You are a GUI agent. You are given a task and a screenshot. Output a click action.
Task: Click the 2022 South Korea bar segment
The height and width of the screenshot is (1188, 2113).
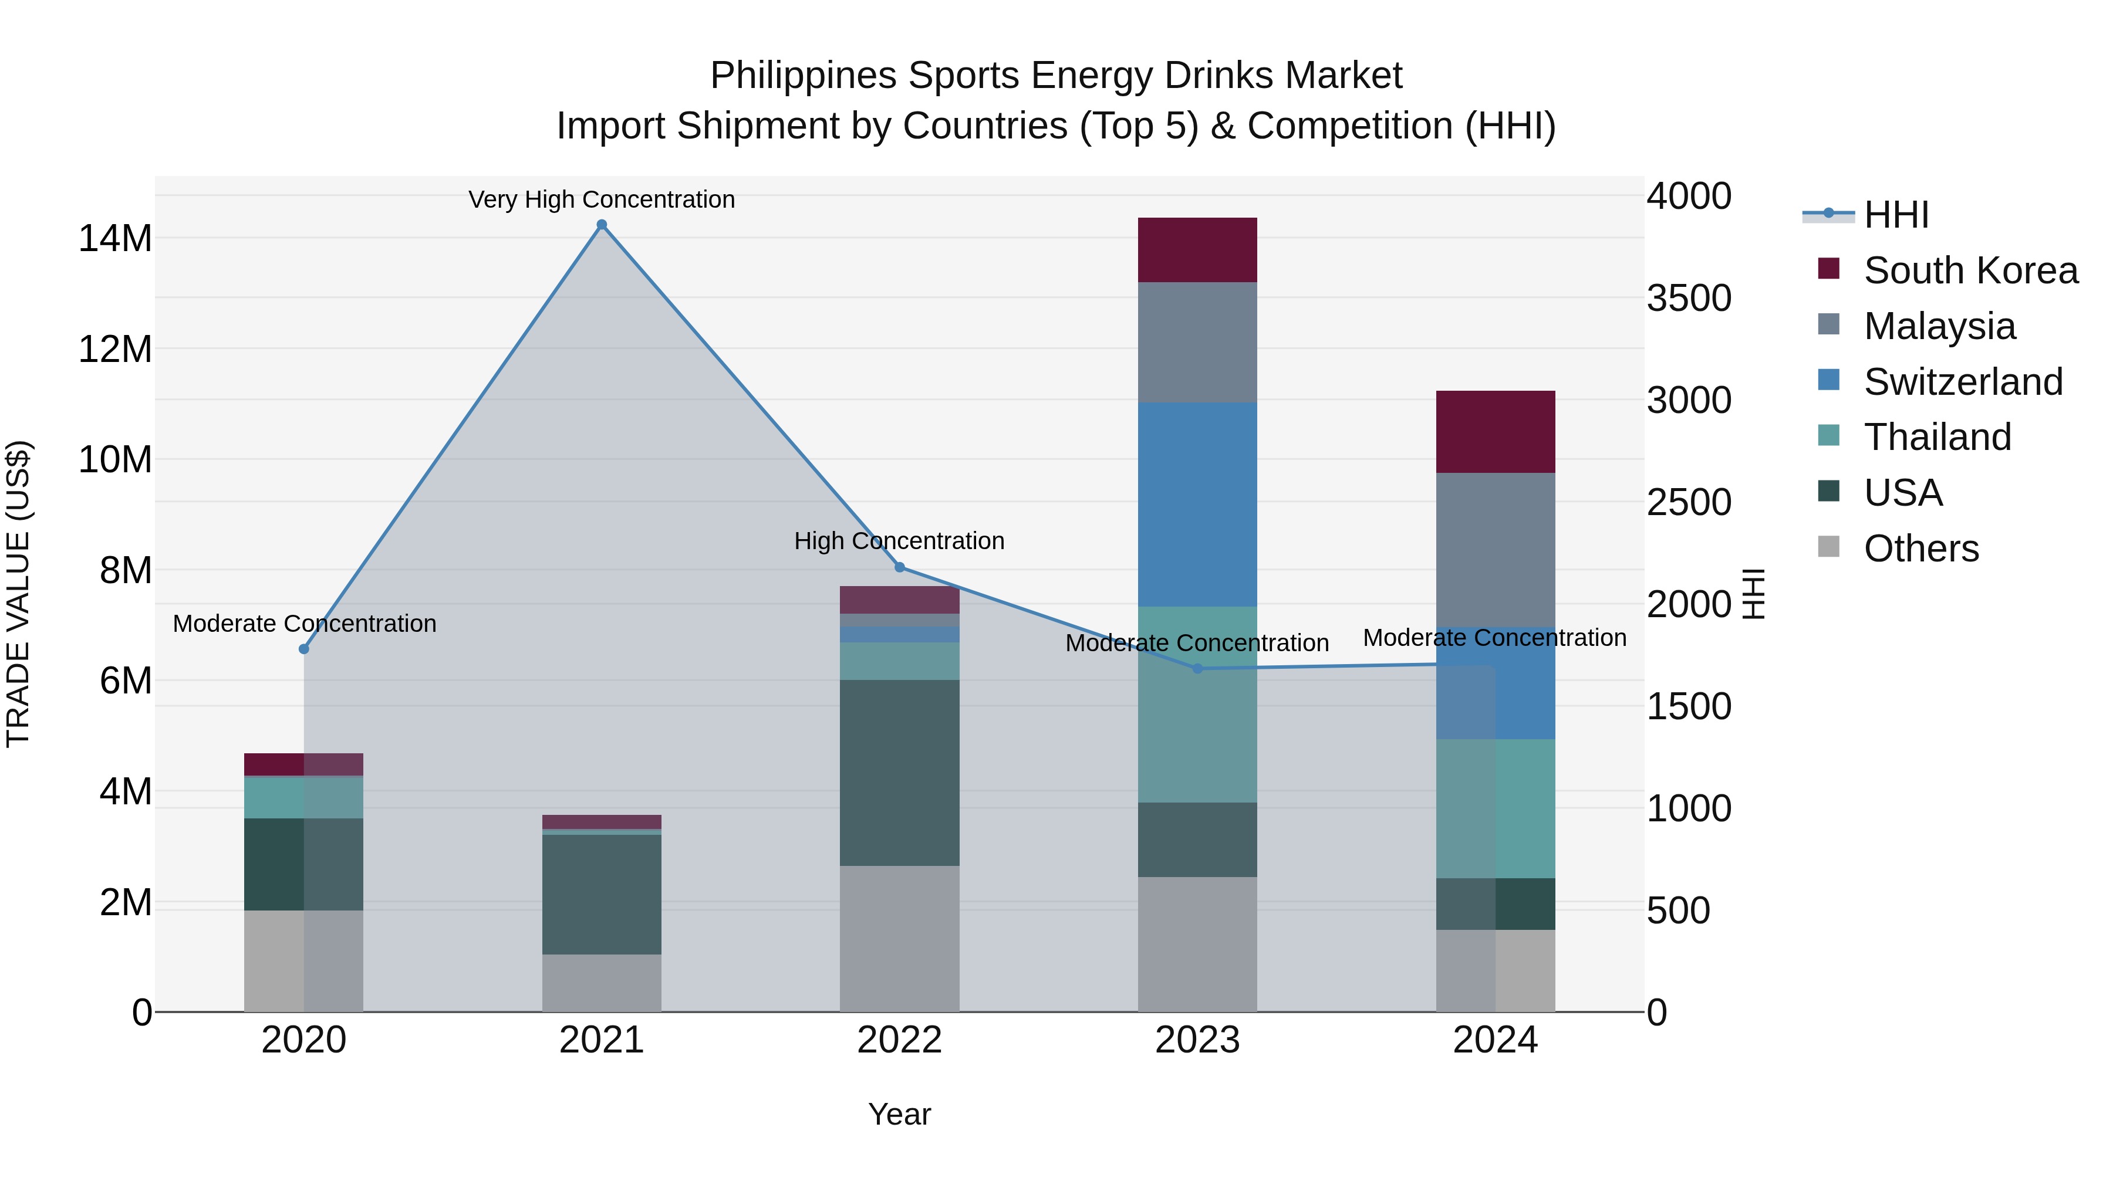click(900, 600)
